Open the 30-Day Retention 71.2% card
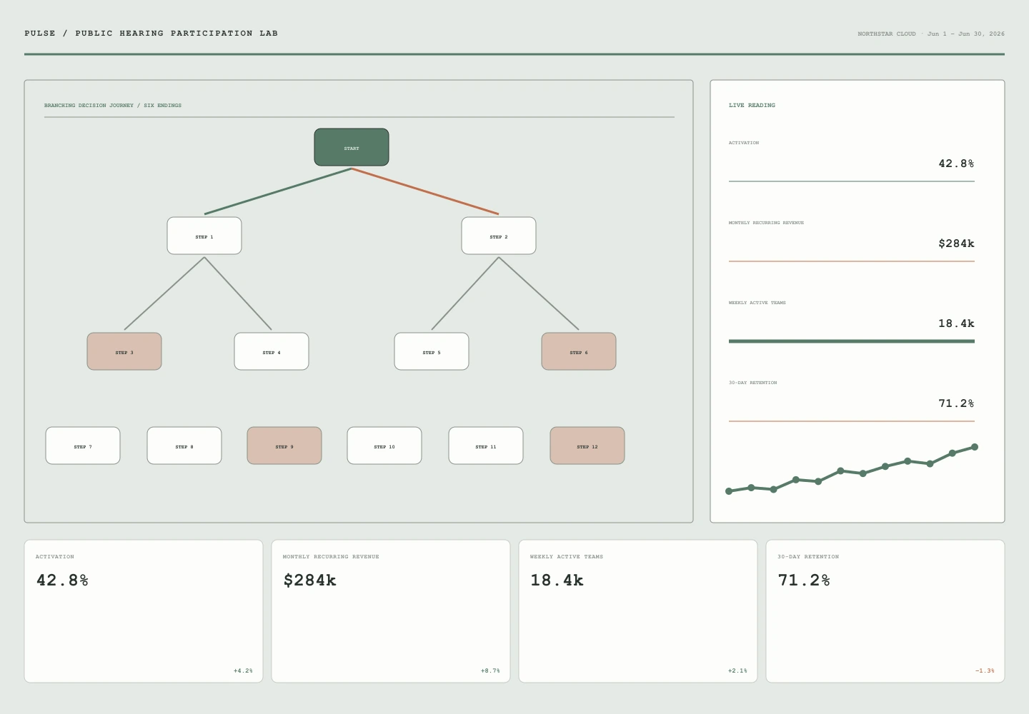1029x714 pixels. pyautogui.click(x=885, y=611)
